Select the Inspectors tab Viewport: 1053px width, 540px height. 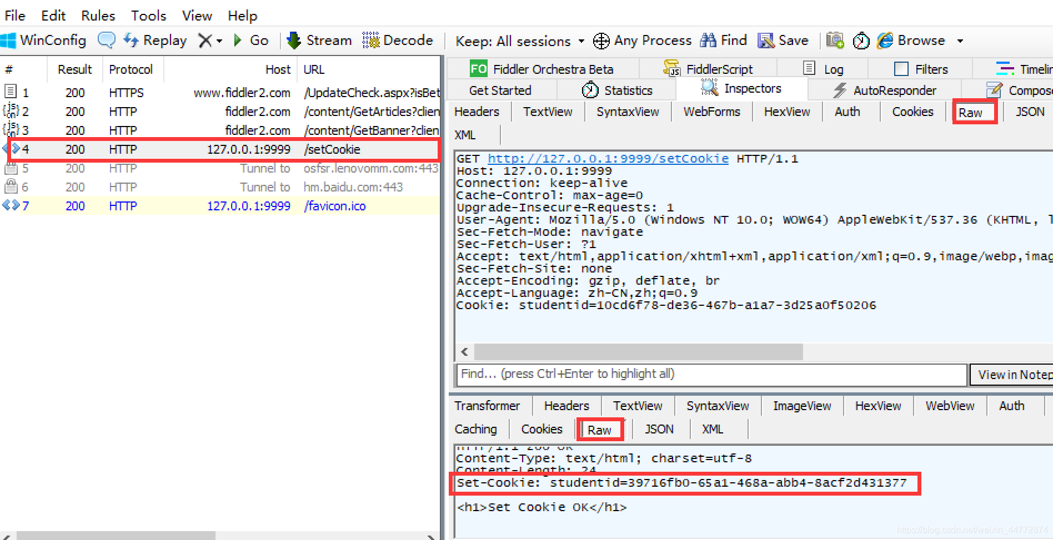point(741,89)
